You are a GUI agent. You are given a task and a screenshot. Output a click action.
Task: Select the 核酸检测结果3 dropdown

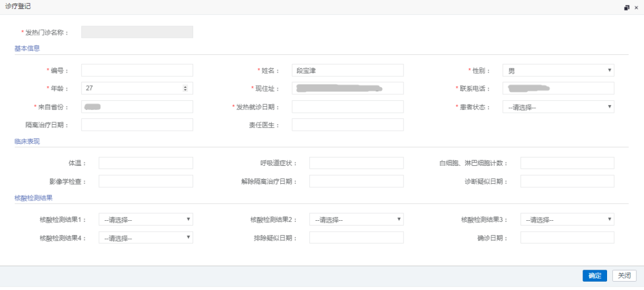click(567, 220)
